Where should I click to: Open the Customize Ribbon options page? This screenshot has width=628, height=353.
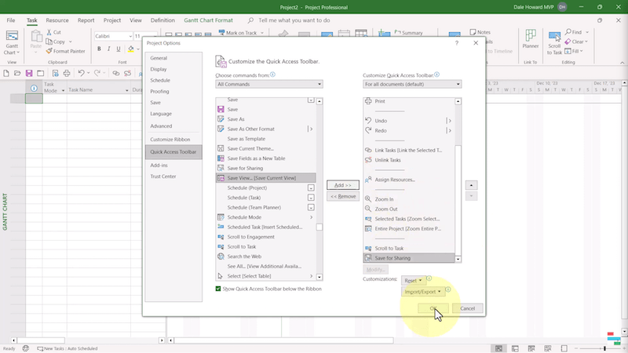[x=170, y=139]
